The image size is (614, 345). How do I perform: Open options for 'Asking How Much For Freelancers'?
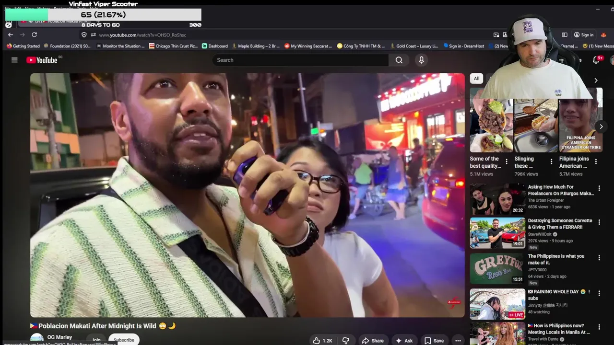pos(599,189)
